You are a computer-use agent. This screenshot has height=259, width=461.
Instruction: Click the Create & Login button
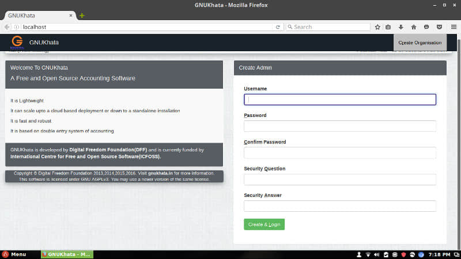point(264,224)
